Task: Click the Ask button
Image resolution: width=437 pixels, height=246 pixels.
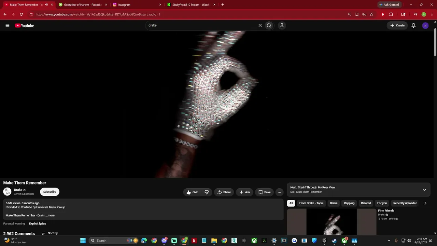Action: pos(244,192)
